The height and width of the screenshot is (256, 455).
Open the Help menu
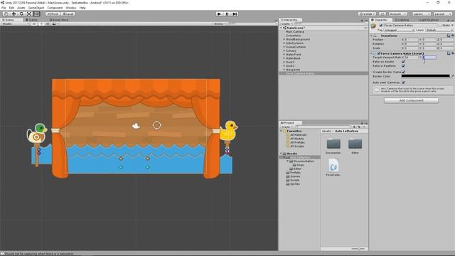tap(82, 8)
